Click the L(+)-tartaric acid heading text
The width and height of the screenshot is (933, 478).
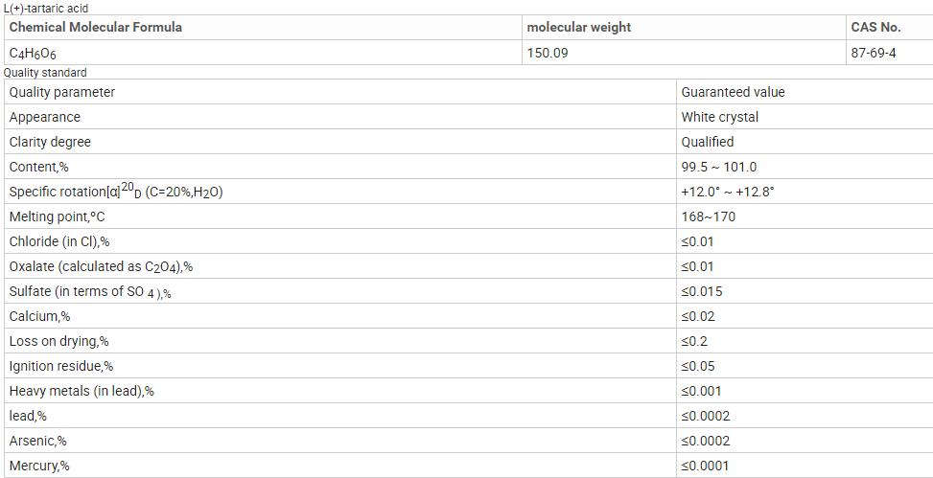click(46, 8)
